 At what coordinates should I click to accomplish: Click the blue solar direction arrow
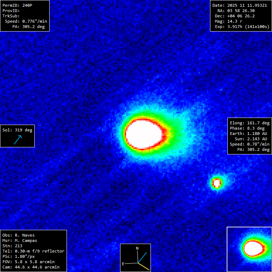pyautogui.click(x=18, y=140)
